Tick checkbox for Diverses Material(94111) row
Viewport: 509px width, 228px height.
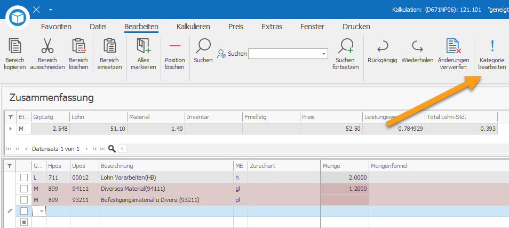23,189
